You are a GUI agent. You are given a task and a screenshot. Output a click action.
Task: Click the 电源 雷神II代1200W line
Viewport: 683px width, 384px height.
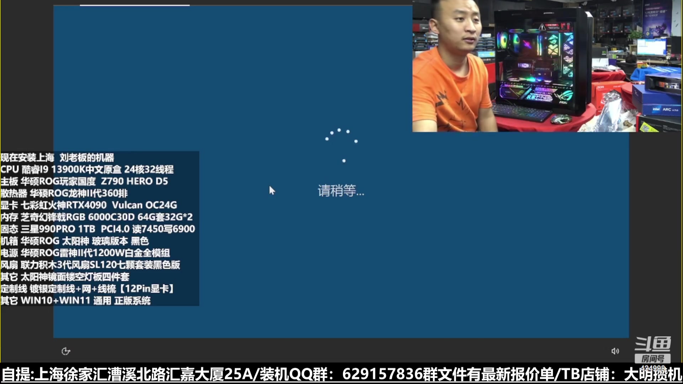(x=85, y=253)
